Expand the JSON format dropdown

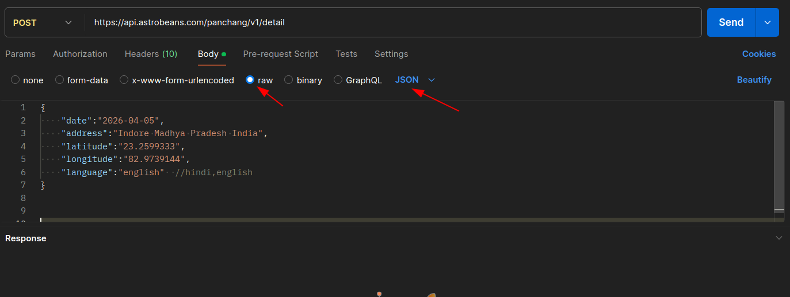click(x=414, y=80)
